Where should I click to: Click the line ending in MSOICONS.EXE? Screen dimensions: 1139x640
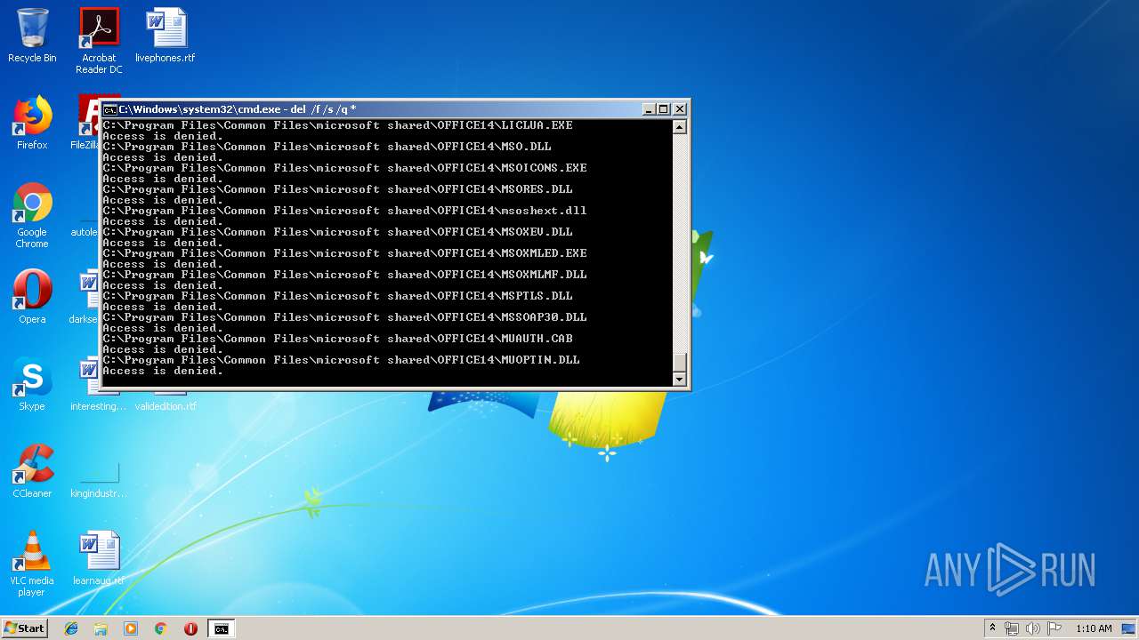click(345, 168)
